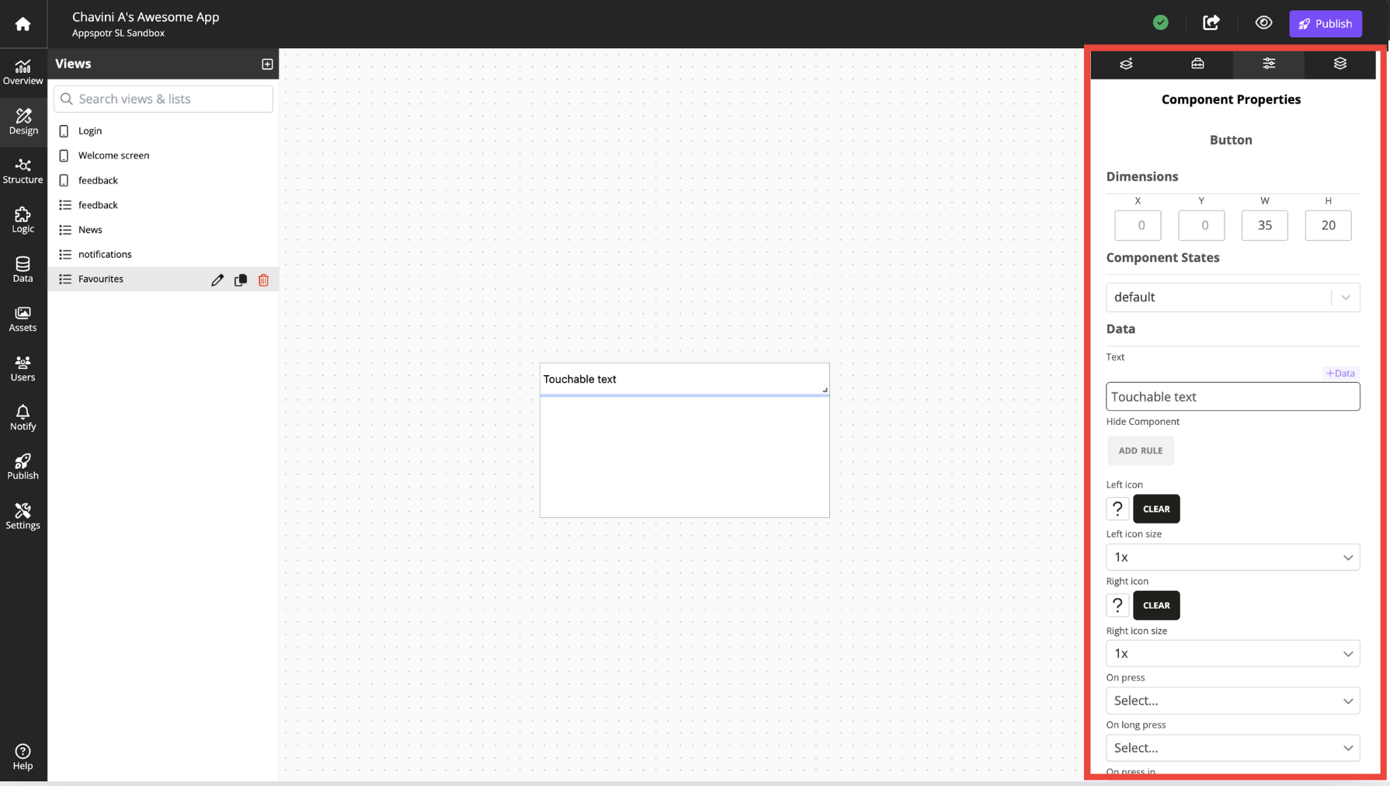Open the Publish sidebar section
The width and height of the screenshot is (1390, 786).
pyautogui.click(x=23, y=467)
